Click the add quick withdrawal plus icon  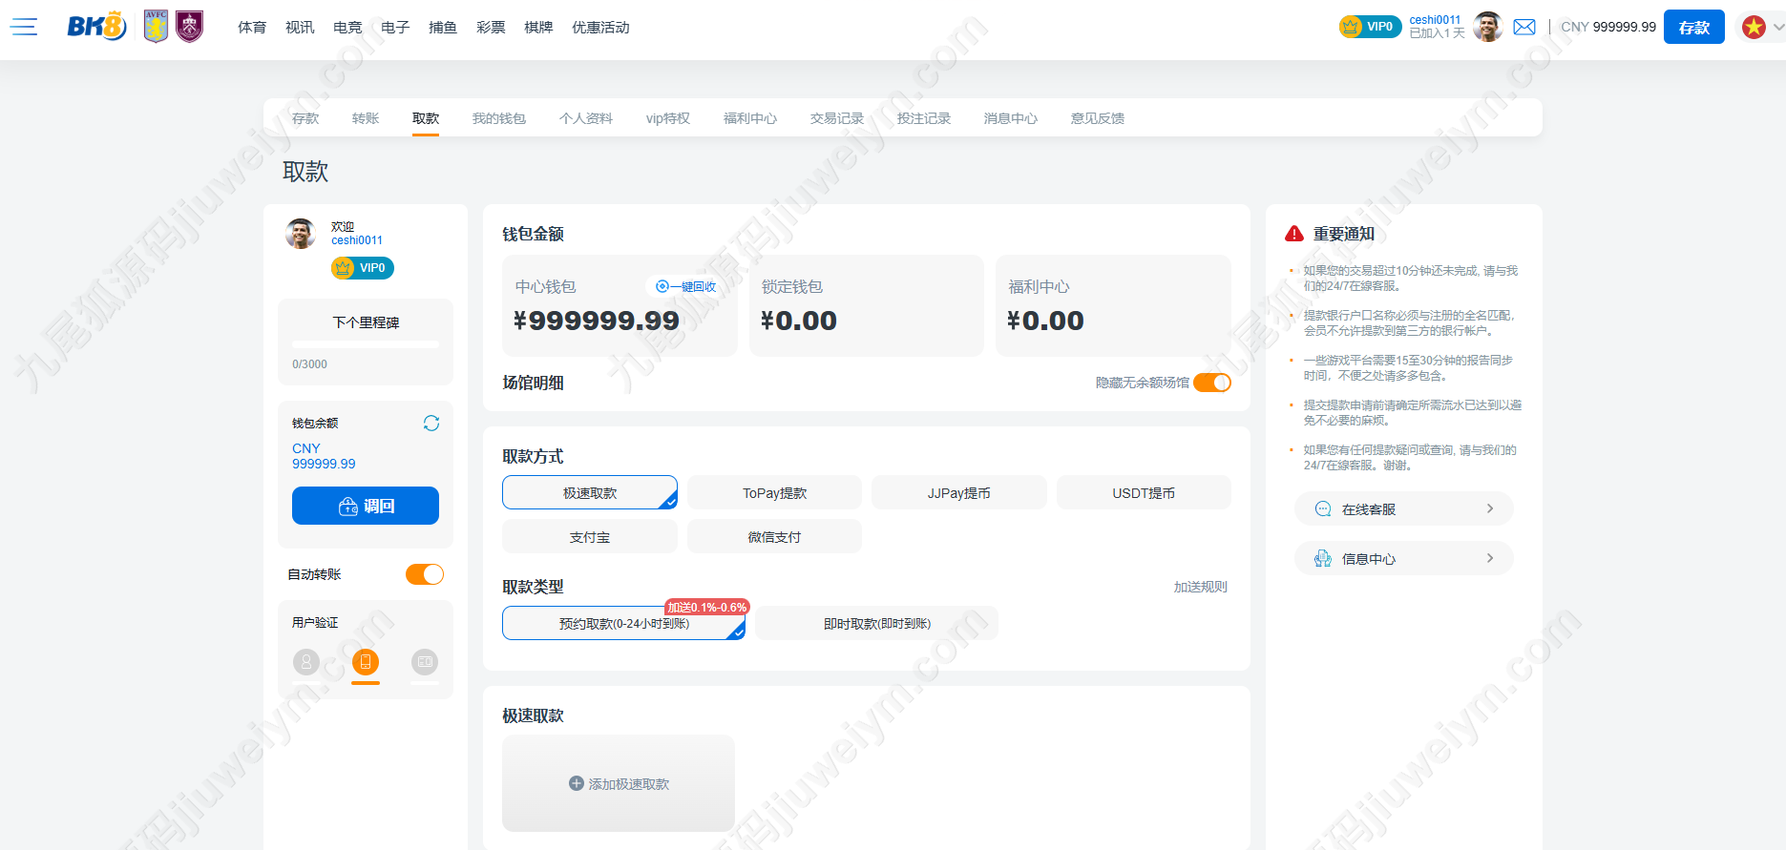point(577,783)
